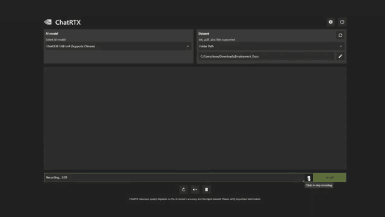Click the 'Click to stop recording' tooltip

[x=319, y=185]
